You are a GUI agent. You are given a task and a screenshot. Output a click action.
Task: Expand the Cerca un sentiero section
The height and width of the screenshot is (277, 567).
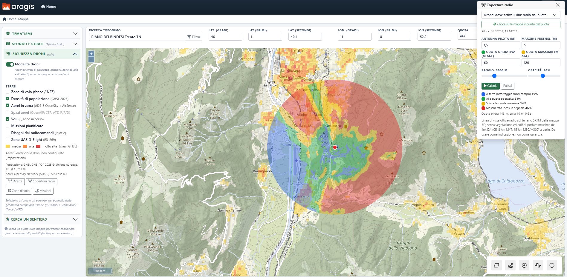pos(42,219)
